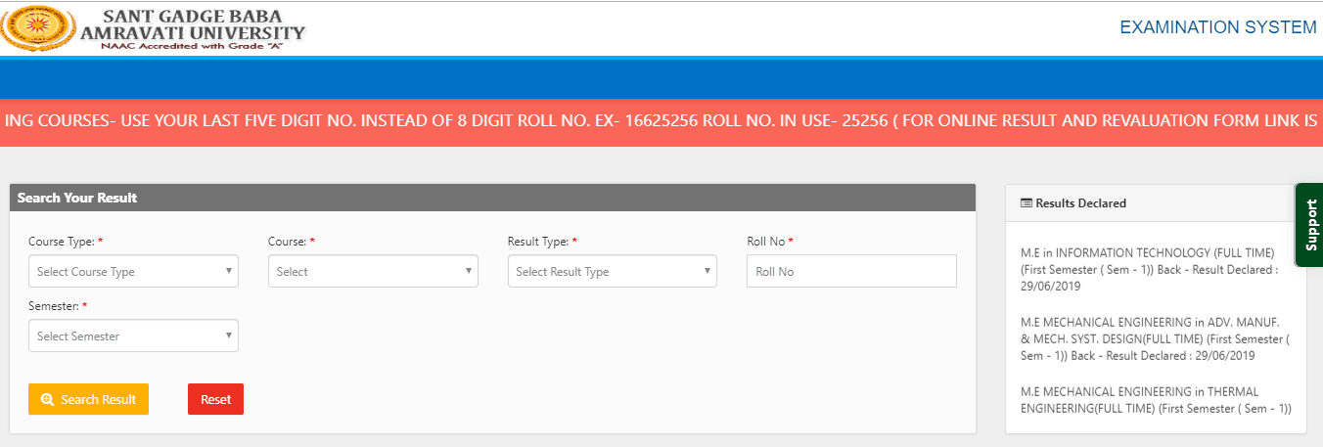Click the university emblem logo
The height and width of the screenshot is (447, 1323).
pyautogui.click(x=38, y=28)
